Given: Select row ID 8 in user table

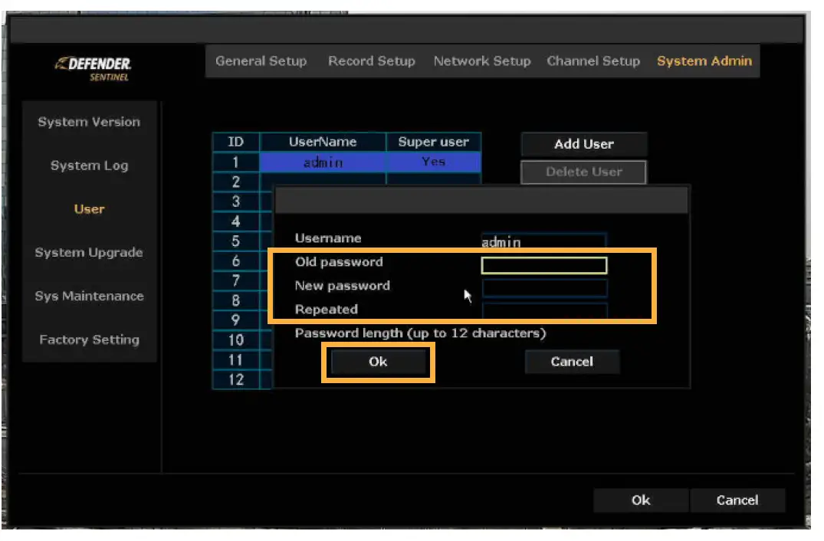Looking at the screenshot, I should point(235,300).
